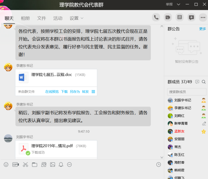Click the send image icon
Viewport: 208px width, 179px height.
point(53,165)
